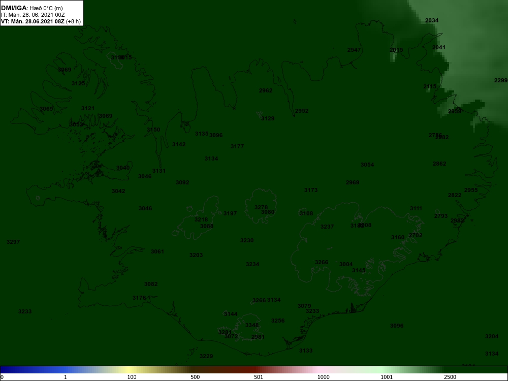The height and width of the screenshot is (381, 508).
Task: Select the 3129 value label
Action: tap(268, 118)
